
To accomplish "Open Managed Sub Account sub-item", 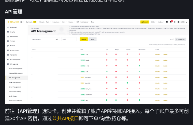I will [x=16, y=73].
